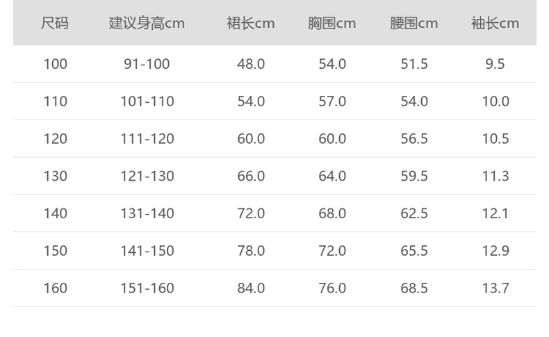Screen dimensions: 549x337
Task: Click size 120 in the size column
Action: tap(56, 139)
